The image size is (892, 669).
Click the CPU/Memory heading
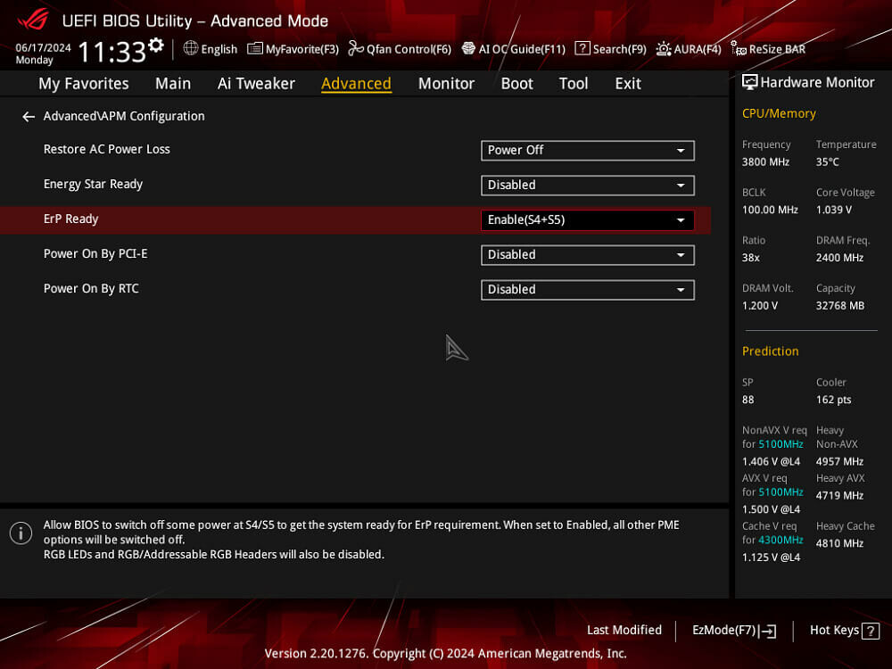click(x=779, y=113)
